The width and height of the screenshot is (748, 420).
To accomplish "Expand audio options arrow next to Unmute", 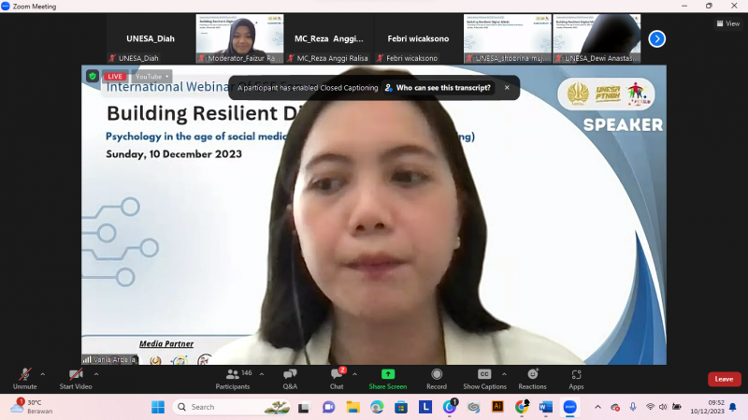I will [42, 375].
